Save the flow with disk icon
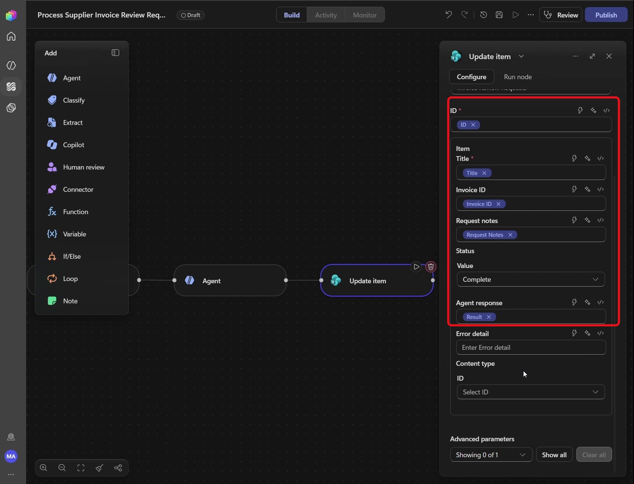This screenshot has height=484, width=634. pyautogui.click(x=499, y=15)
